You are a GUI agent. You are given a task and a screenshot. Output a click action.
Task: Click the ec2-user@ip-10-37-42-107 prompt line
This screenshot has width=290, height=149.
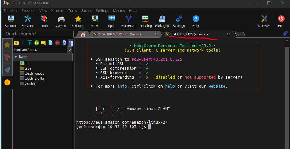tap(111, 127)
